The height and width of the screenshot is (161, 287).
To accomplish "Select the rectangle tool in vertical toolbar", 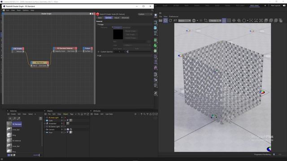I will coord(156,22).
